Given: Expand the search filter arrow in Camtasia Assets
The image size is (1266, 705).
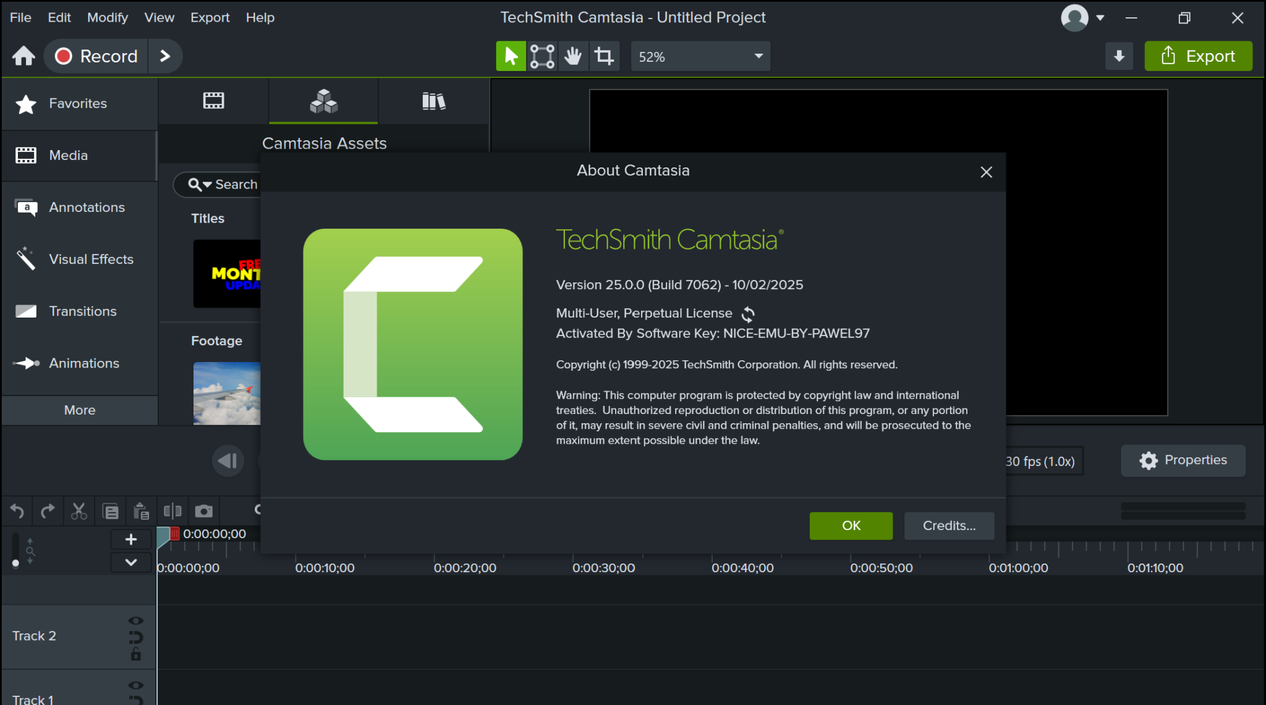Looking at the screenshot, I should [x=206, y=184].
